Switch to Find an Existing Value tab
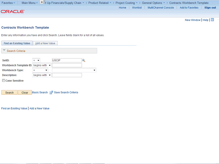Screen dimensions: 219x164 (x=17, y=43)
